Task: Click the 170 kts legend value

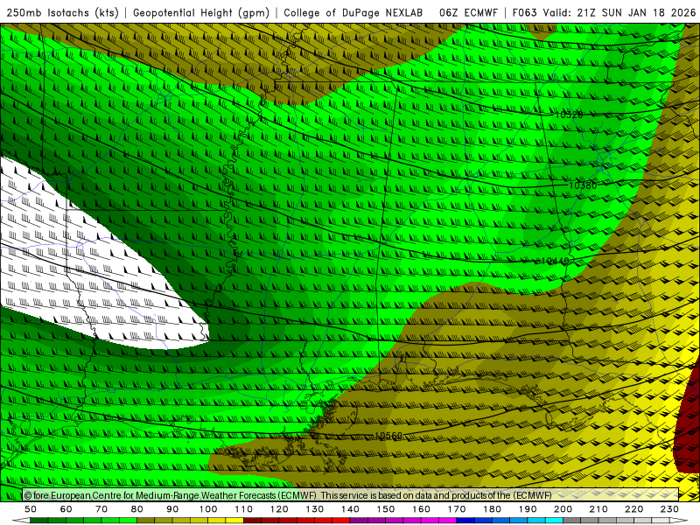Action: pos(457,509)
